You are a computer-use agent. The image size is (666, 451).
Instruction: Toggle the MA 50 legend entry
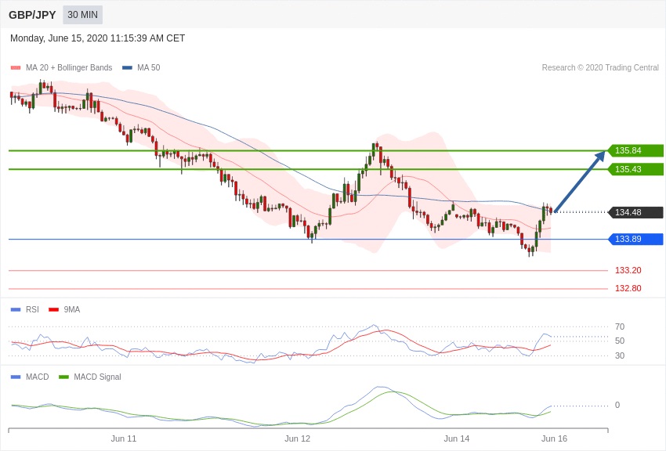point(141,68)
